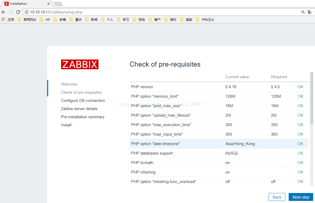The height and width of the screenshot is (203, 315).
Task: Open the 购物 bookmark folder
Action: [x=139, y=19]
